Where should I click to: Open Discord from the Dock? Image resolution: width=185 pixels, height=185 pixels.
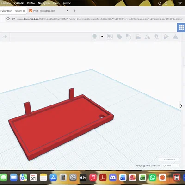pos(113,178)
